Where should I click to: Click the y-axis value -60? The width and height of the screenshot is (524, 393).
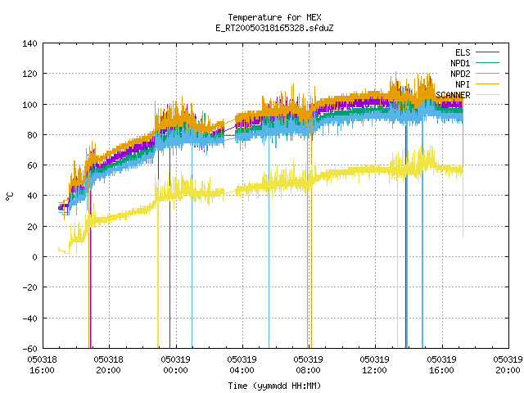point(29,349)
